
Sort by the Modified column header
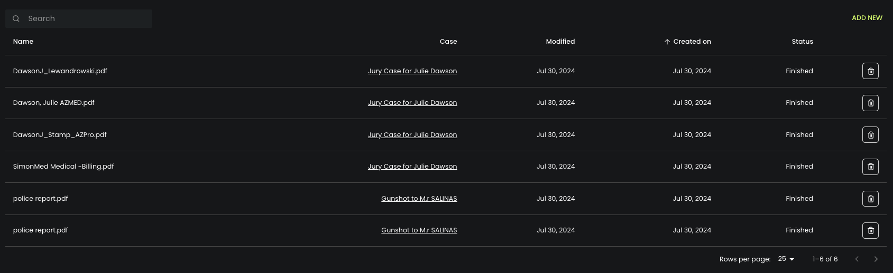click(x=560, y=42)
